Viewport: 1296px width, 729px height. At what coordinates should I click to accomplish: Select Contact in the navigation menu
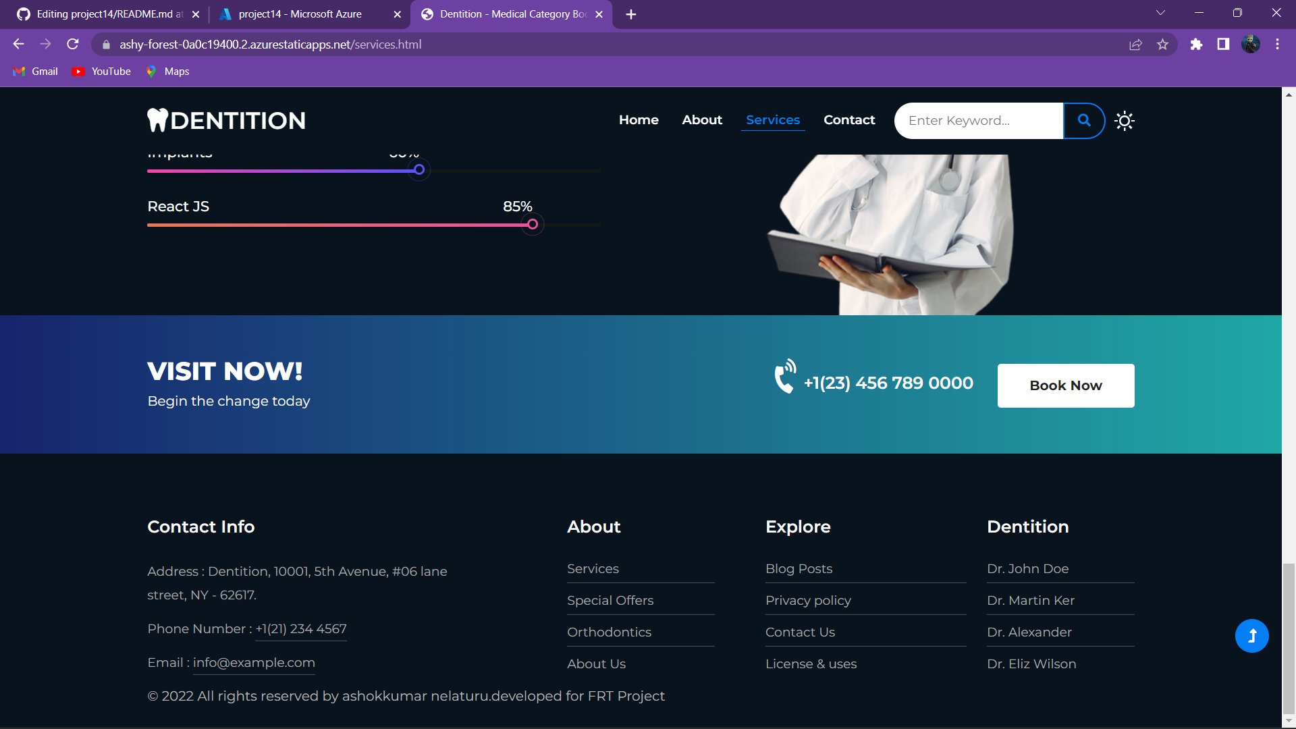coord(849,120)
